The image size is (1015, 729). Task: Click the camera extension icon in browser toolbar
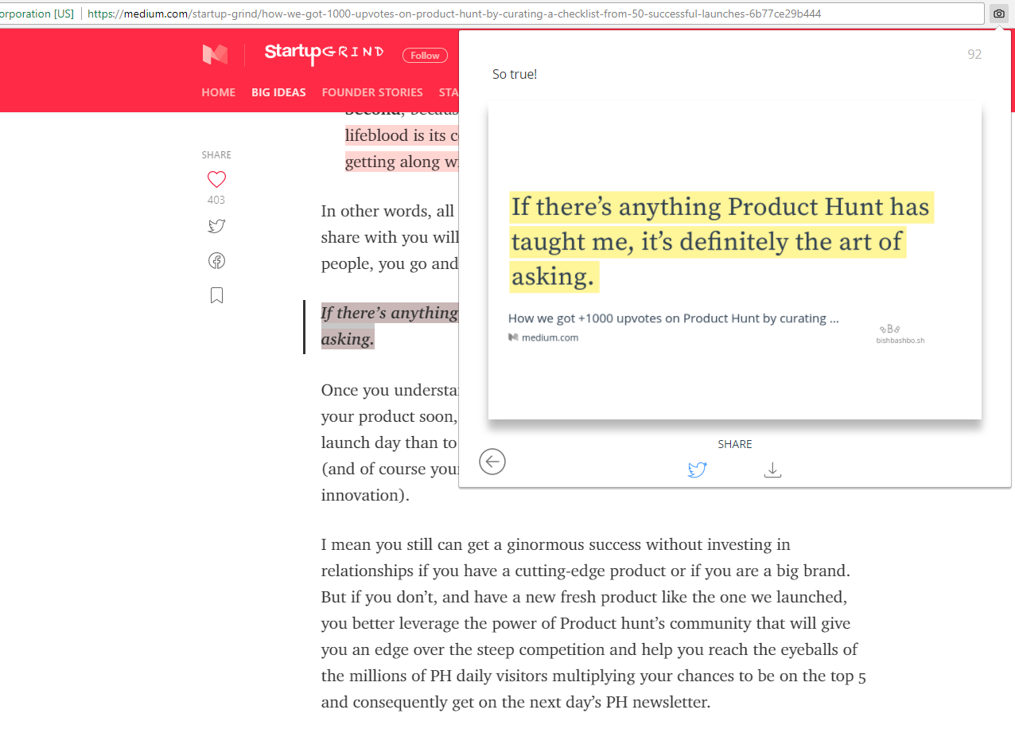pyautogui.click(x=999, y=14)
